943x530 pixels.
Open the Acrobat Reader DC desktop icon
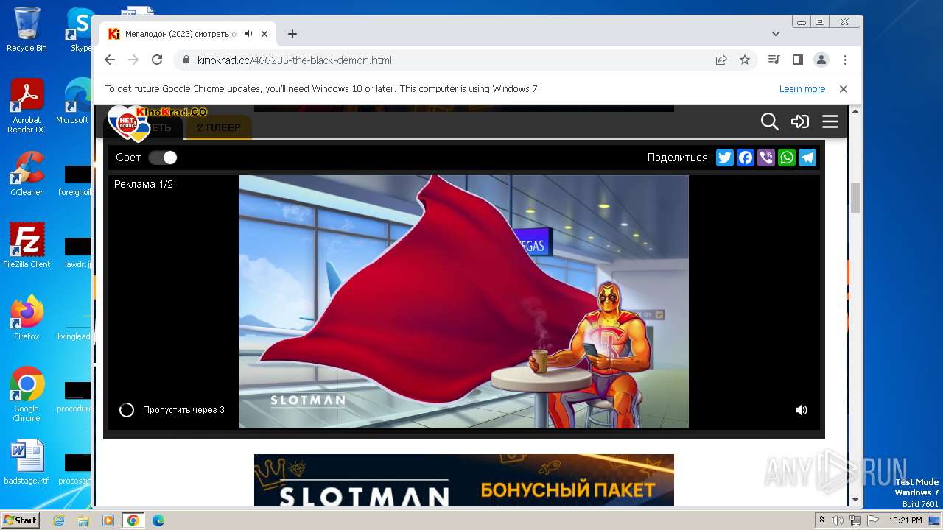[x=27, y=107]
